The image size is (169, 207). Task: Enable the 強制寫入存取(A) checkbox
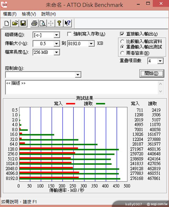pyautogui.click(x=69, y=34)
